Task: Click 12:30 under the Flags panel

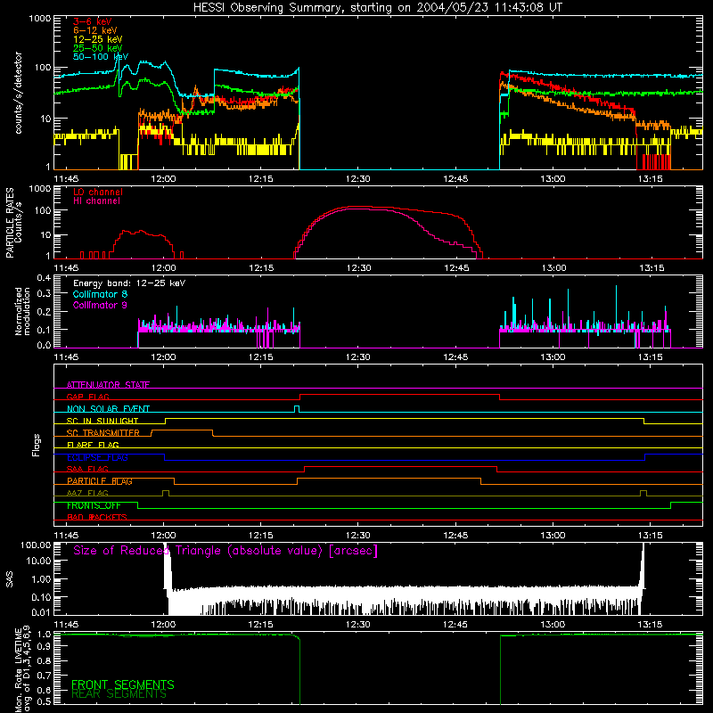Action: 358,536
